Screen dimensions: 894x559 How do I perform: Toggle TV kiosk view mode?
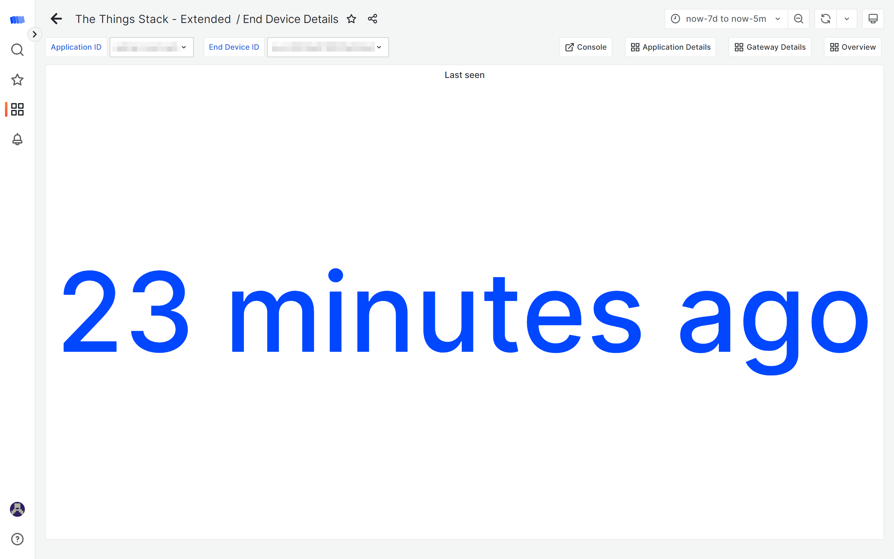click(873, 19)
